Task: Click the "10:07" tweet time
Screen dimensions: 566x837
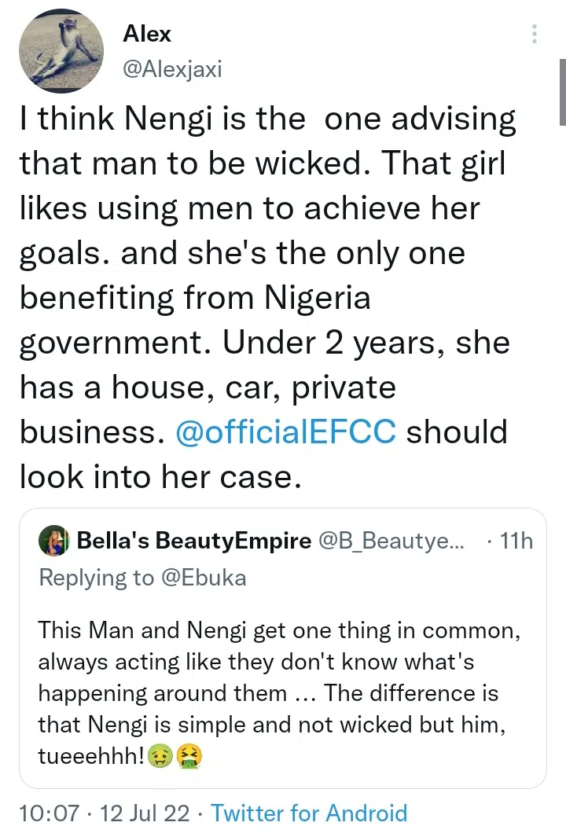Action: tap(47, 813)
